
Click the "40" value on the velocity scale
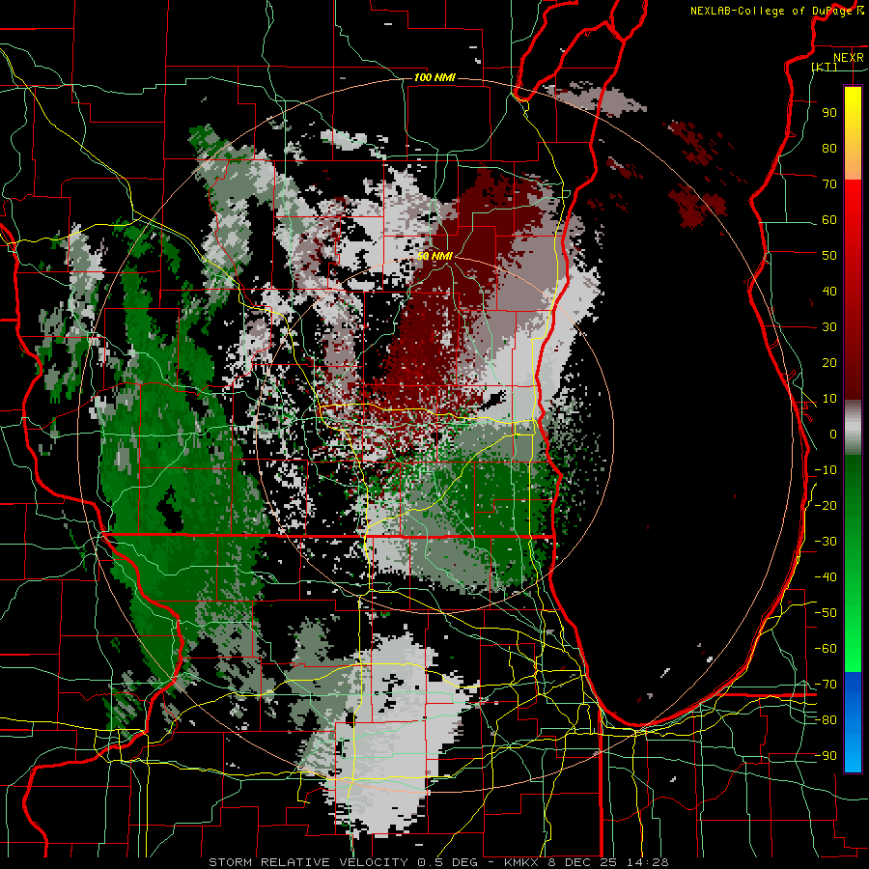tap(829, 291)
